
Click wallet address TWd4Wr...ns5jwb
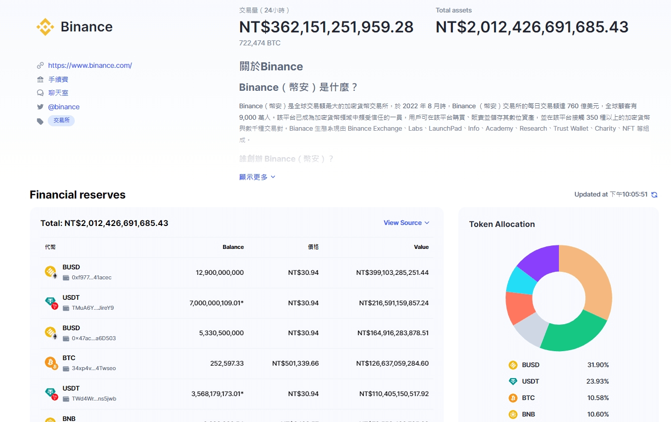pos(94,399)
